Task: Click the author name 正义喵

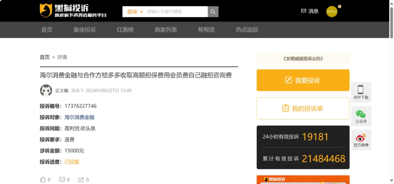Action: [x=62, y=91]
